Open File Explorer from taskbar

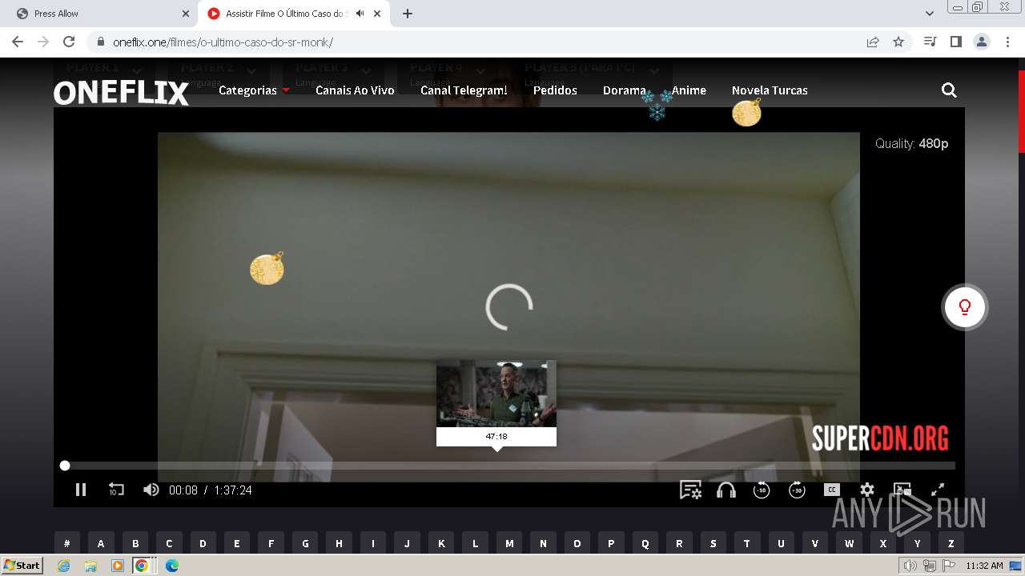(90, 566)
